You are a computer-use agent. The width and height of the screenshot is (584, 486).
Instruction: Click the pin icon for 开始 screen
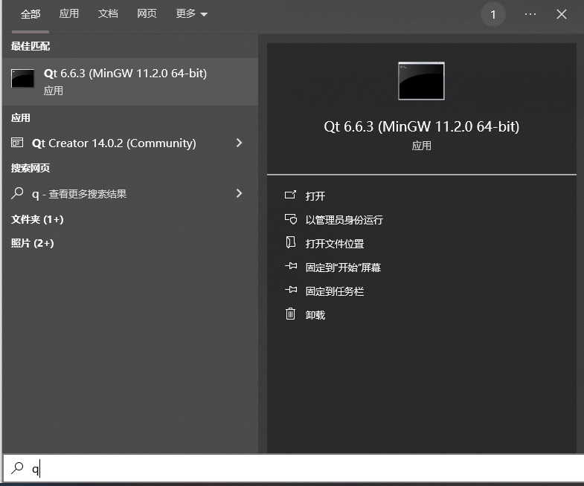[291, 266]
